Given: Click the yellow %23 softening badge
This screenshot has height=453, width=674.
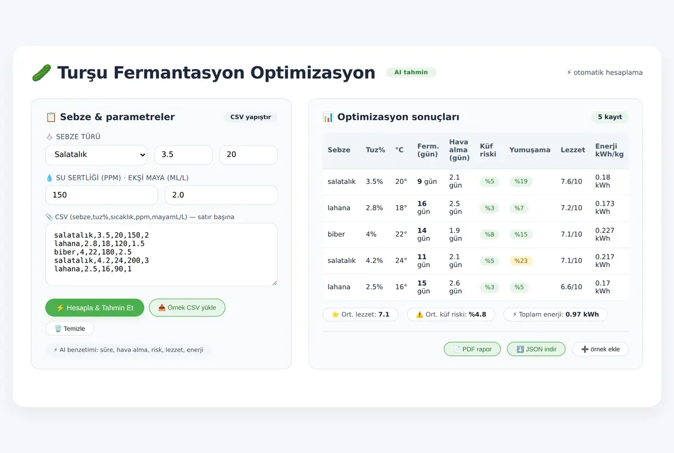Looking at the screenshot, I should (521, 261).
